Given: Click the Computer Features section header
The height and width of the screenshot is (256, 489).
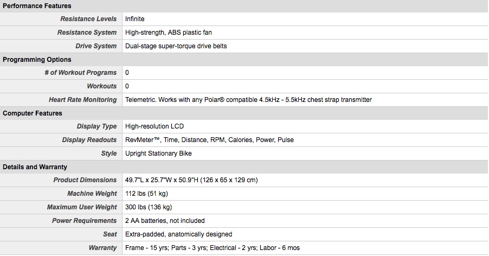Looking at the screenshot, I should (33, 113).
